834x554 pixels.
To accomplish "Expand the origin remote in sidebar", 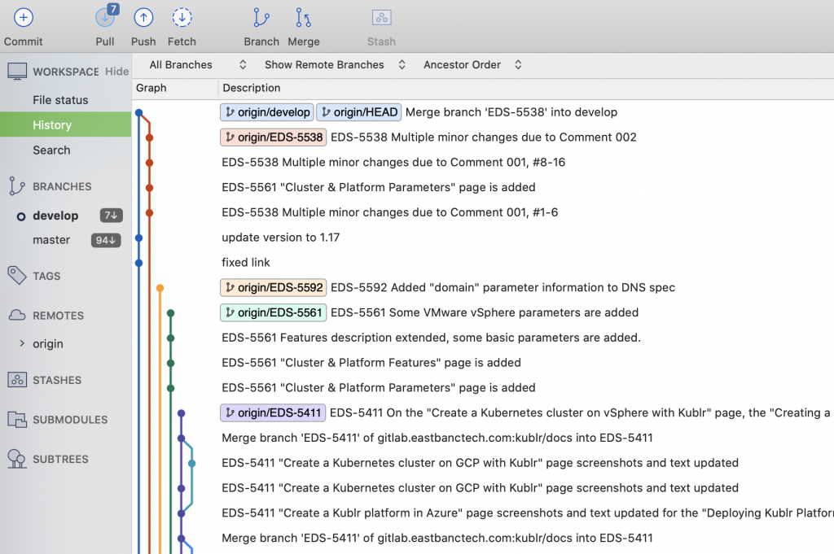I will [x=22, y=343].
